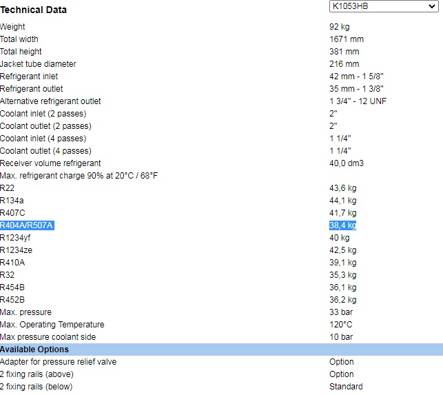Click the highlighted R404A/R507A row label
The height and width of the screenshot is (395, 443).
click(27, 225)
